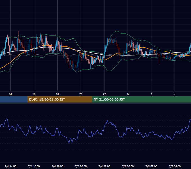Click the hour label 16 on price chart axis
Image resolution: width=191 pixels, height=169 pixels.
point(34,94)
